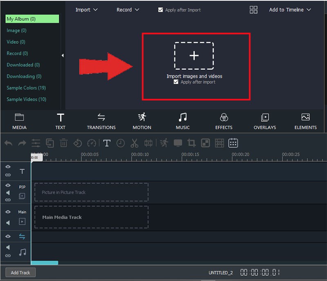Select the crop tool icon
This screenshot has width=327, height=281.
(x=191, y=143)
